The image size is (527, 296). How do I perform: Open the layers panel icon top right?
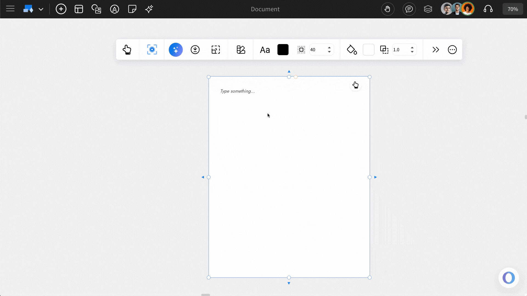tap(428, 9)
